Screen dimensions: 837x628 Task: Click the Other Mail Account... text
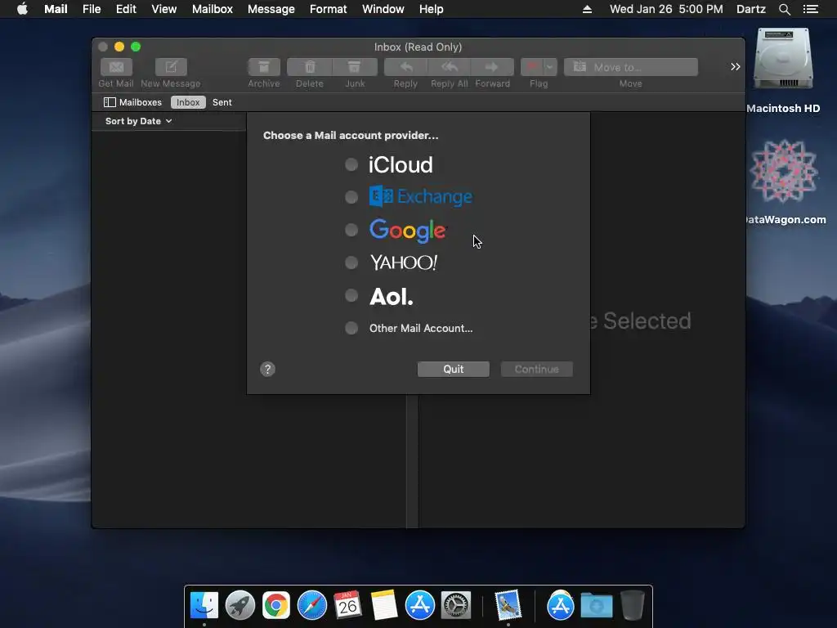421,329
